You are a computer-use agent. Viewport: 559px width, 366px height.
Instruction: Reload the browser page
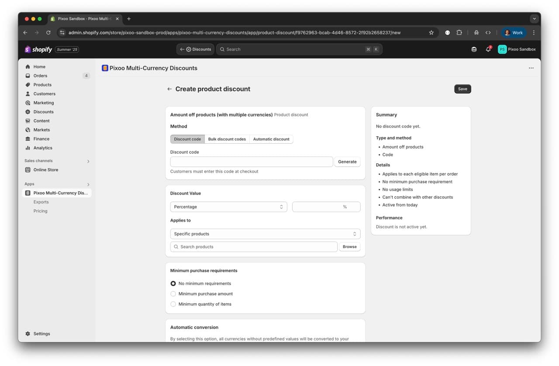[x=48, y=33]
